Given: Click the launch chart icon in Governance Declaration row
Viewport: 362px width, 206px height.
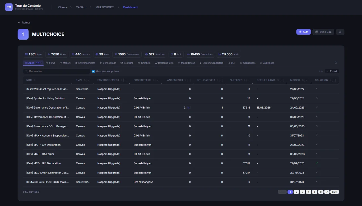Looking at the screenshot, I should 189,108.
